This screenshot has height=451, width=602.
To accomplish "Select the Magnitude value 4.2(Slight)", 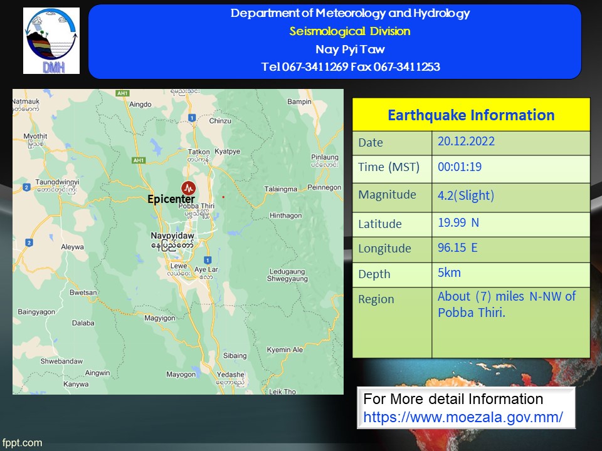I will tap(466, 195).
